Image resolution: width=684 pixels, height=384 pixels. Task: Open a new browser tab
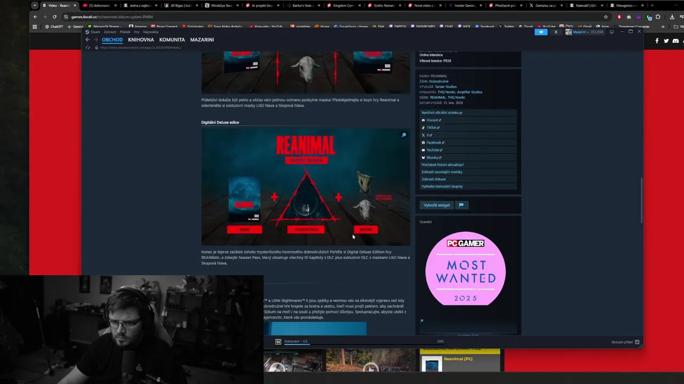pyautogui.click(x=652, y=5)
